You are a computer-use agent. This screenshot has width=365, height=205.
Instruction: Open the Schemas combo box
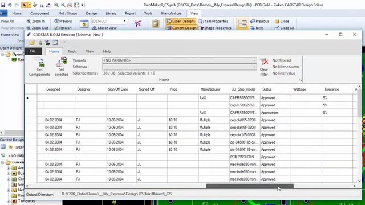pyautogui.click(x=180, y=67)
